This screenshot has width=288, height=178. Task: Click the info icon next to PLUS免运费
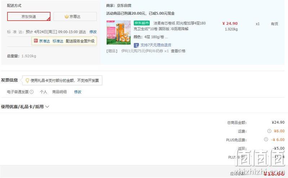(x=266, y=139)
